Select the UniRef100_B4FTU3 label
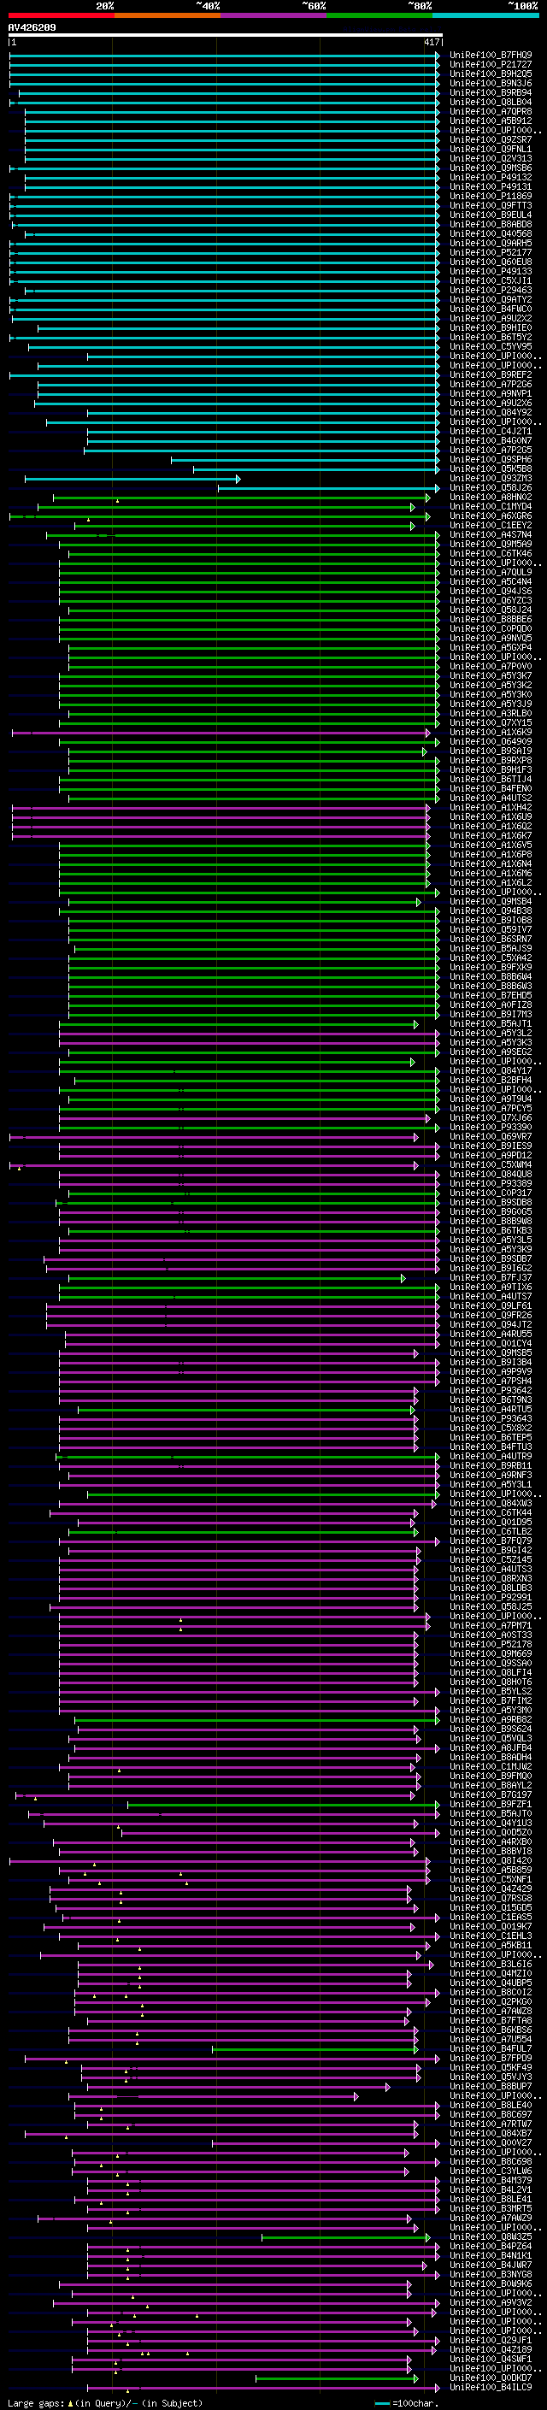The width and height of the screenshot is (547, 2410). pyautogui.click(x=491, y=1447)
